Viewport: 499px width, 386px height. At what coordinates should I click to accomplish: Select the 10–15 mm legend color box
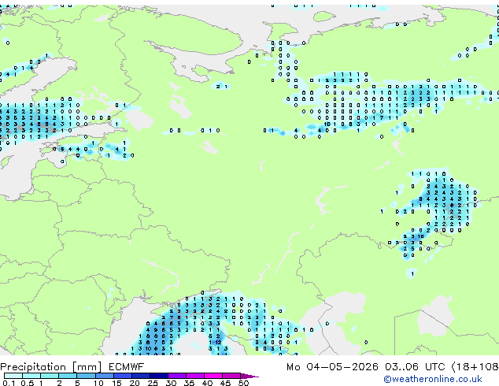tap(104, 376)
